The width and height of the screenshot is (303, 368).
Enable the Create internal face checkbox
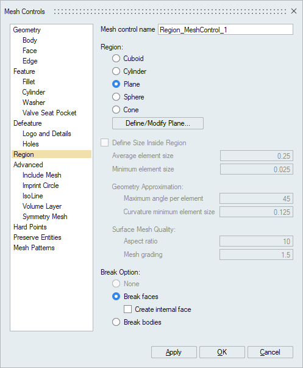click(127, 309)
